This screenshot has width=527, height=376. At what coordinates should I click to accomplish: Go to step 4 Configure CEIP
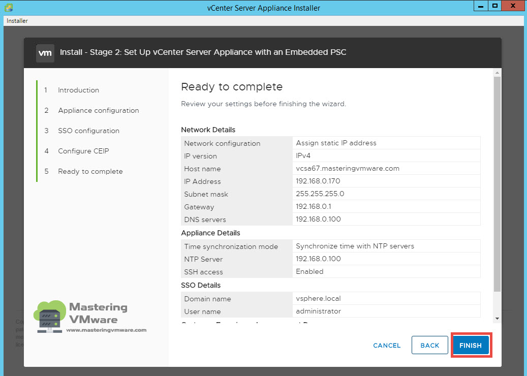click(x=83, y=151)
